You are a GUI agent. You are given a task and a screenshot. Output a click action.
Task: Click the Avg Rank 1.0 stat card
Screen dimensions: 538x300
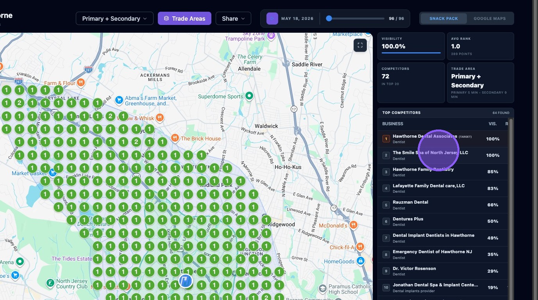tap(481, 46)
